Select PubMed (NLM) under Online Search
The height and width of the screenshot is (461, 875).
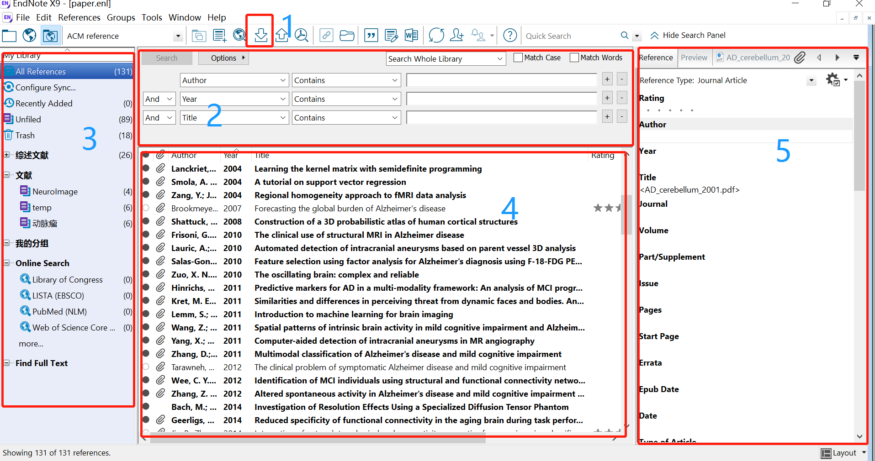click(x=58, y=311)
